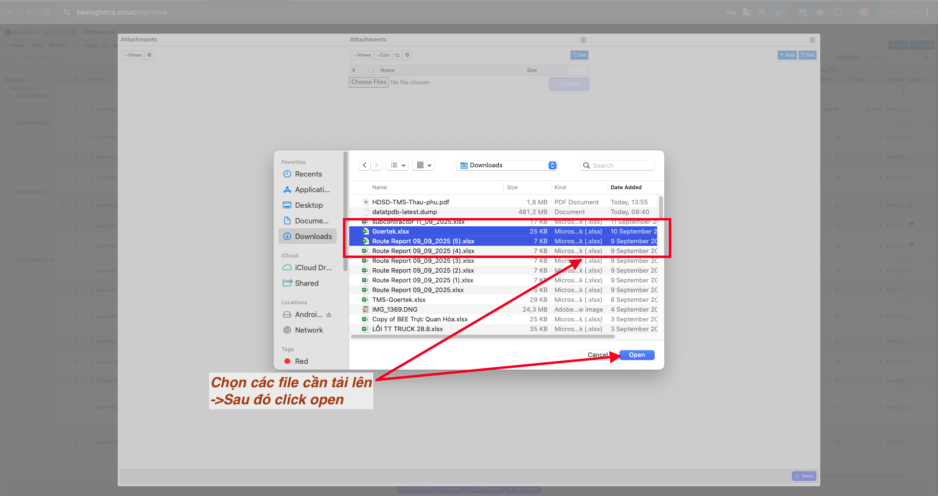Viewport: 938px width, 496px height.
Task: Open Documents folder in sidebar
Action: [x=311, y=221]
